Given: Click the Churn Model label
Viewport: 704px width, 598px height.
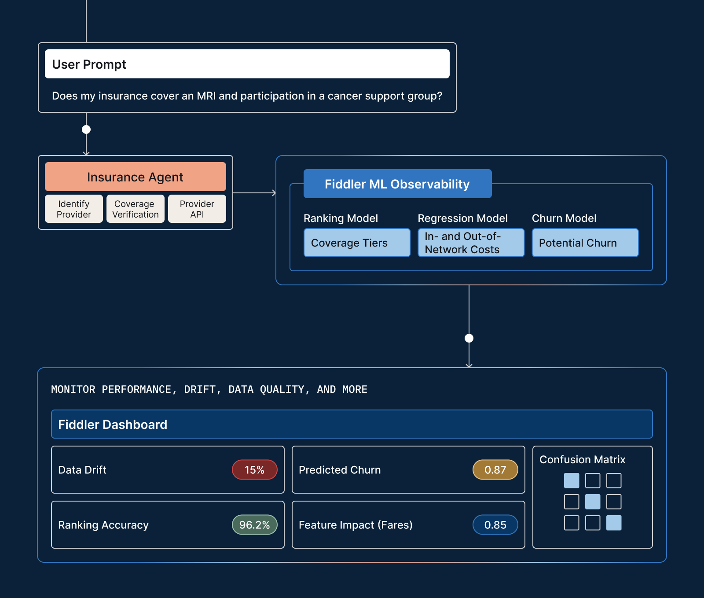Looking at the screenshot, I should tap(564, 218).
